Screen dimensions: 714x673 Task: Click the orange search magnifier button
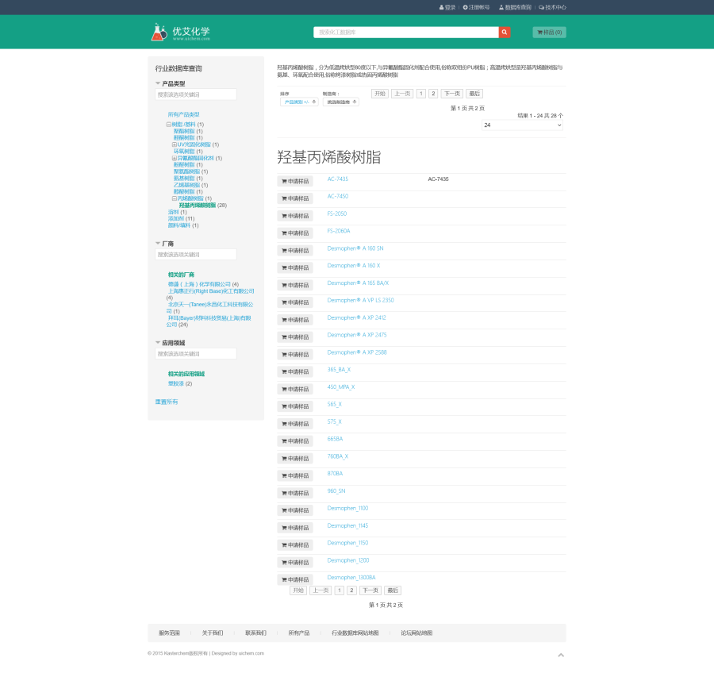(x=505, y=33)
